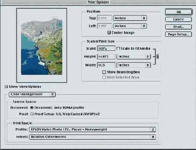Image resolution: width=196 pixels, height=150 pixels.
Task: Click the print preview thumbnail image
Action: click(42, 46)
